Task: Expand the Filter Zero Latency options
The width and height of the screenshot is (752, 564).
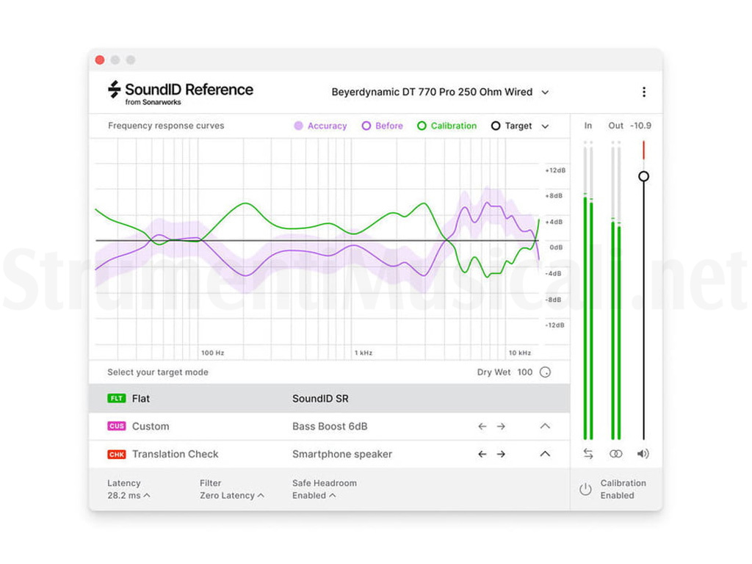Action: click(x=231, y=496)
